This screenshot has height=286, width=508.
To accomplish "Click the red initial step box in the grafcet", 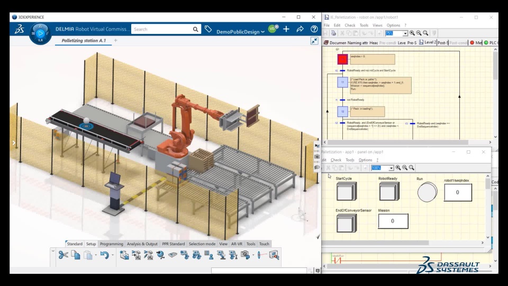I will coord(342,59).
